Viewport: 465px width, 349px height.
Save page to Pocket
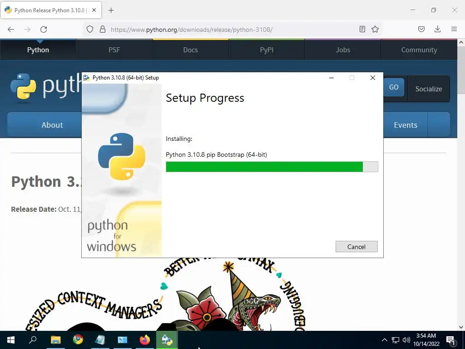tap(421, 29)
